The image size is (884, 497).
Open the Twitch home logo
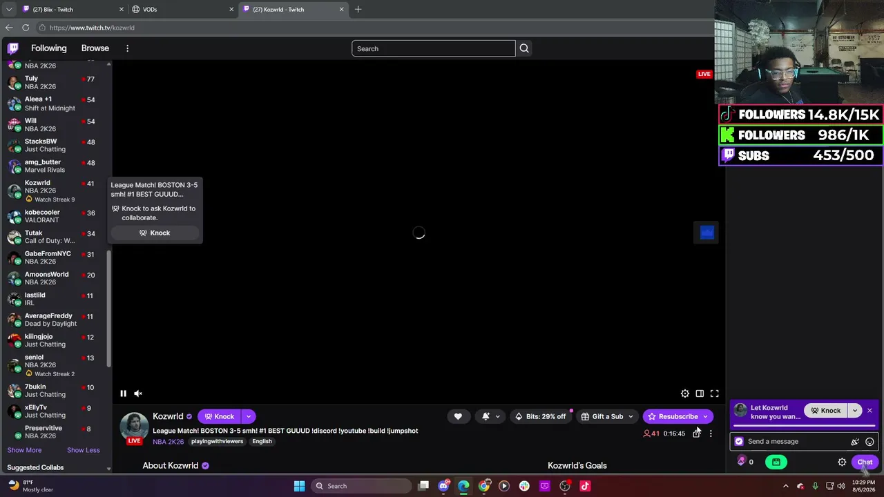pyautogui.click(x=13, y=48)
